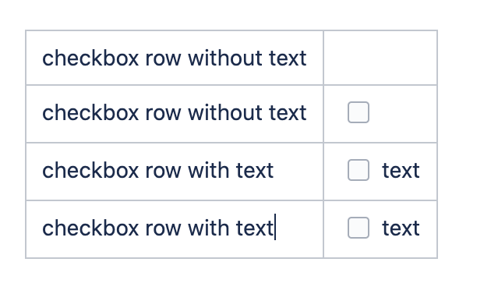
Task: Click the word "checkbox" in the first row
Action: [90, 58]
